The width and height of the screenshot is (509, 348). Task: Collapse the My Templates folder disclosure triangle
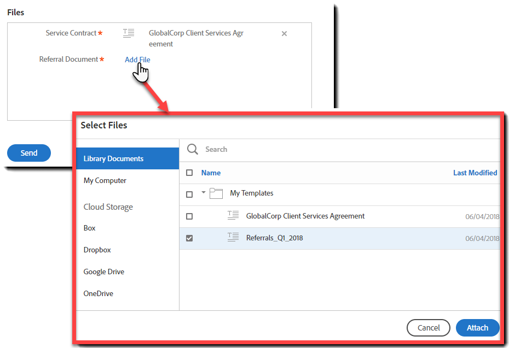click(x=203, y=193)
